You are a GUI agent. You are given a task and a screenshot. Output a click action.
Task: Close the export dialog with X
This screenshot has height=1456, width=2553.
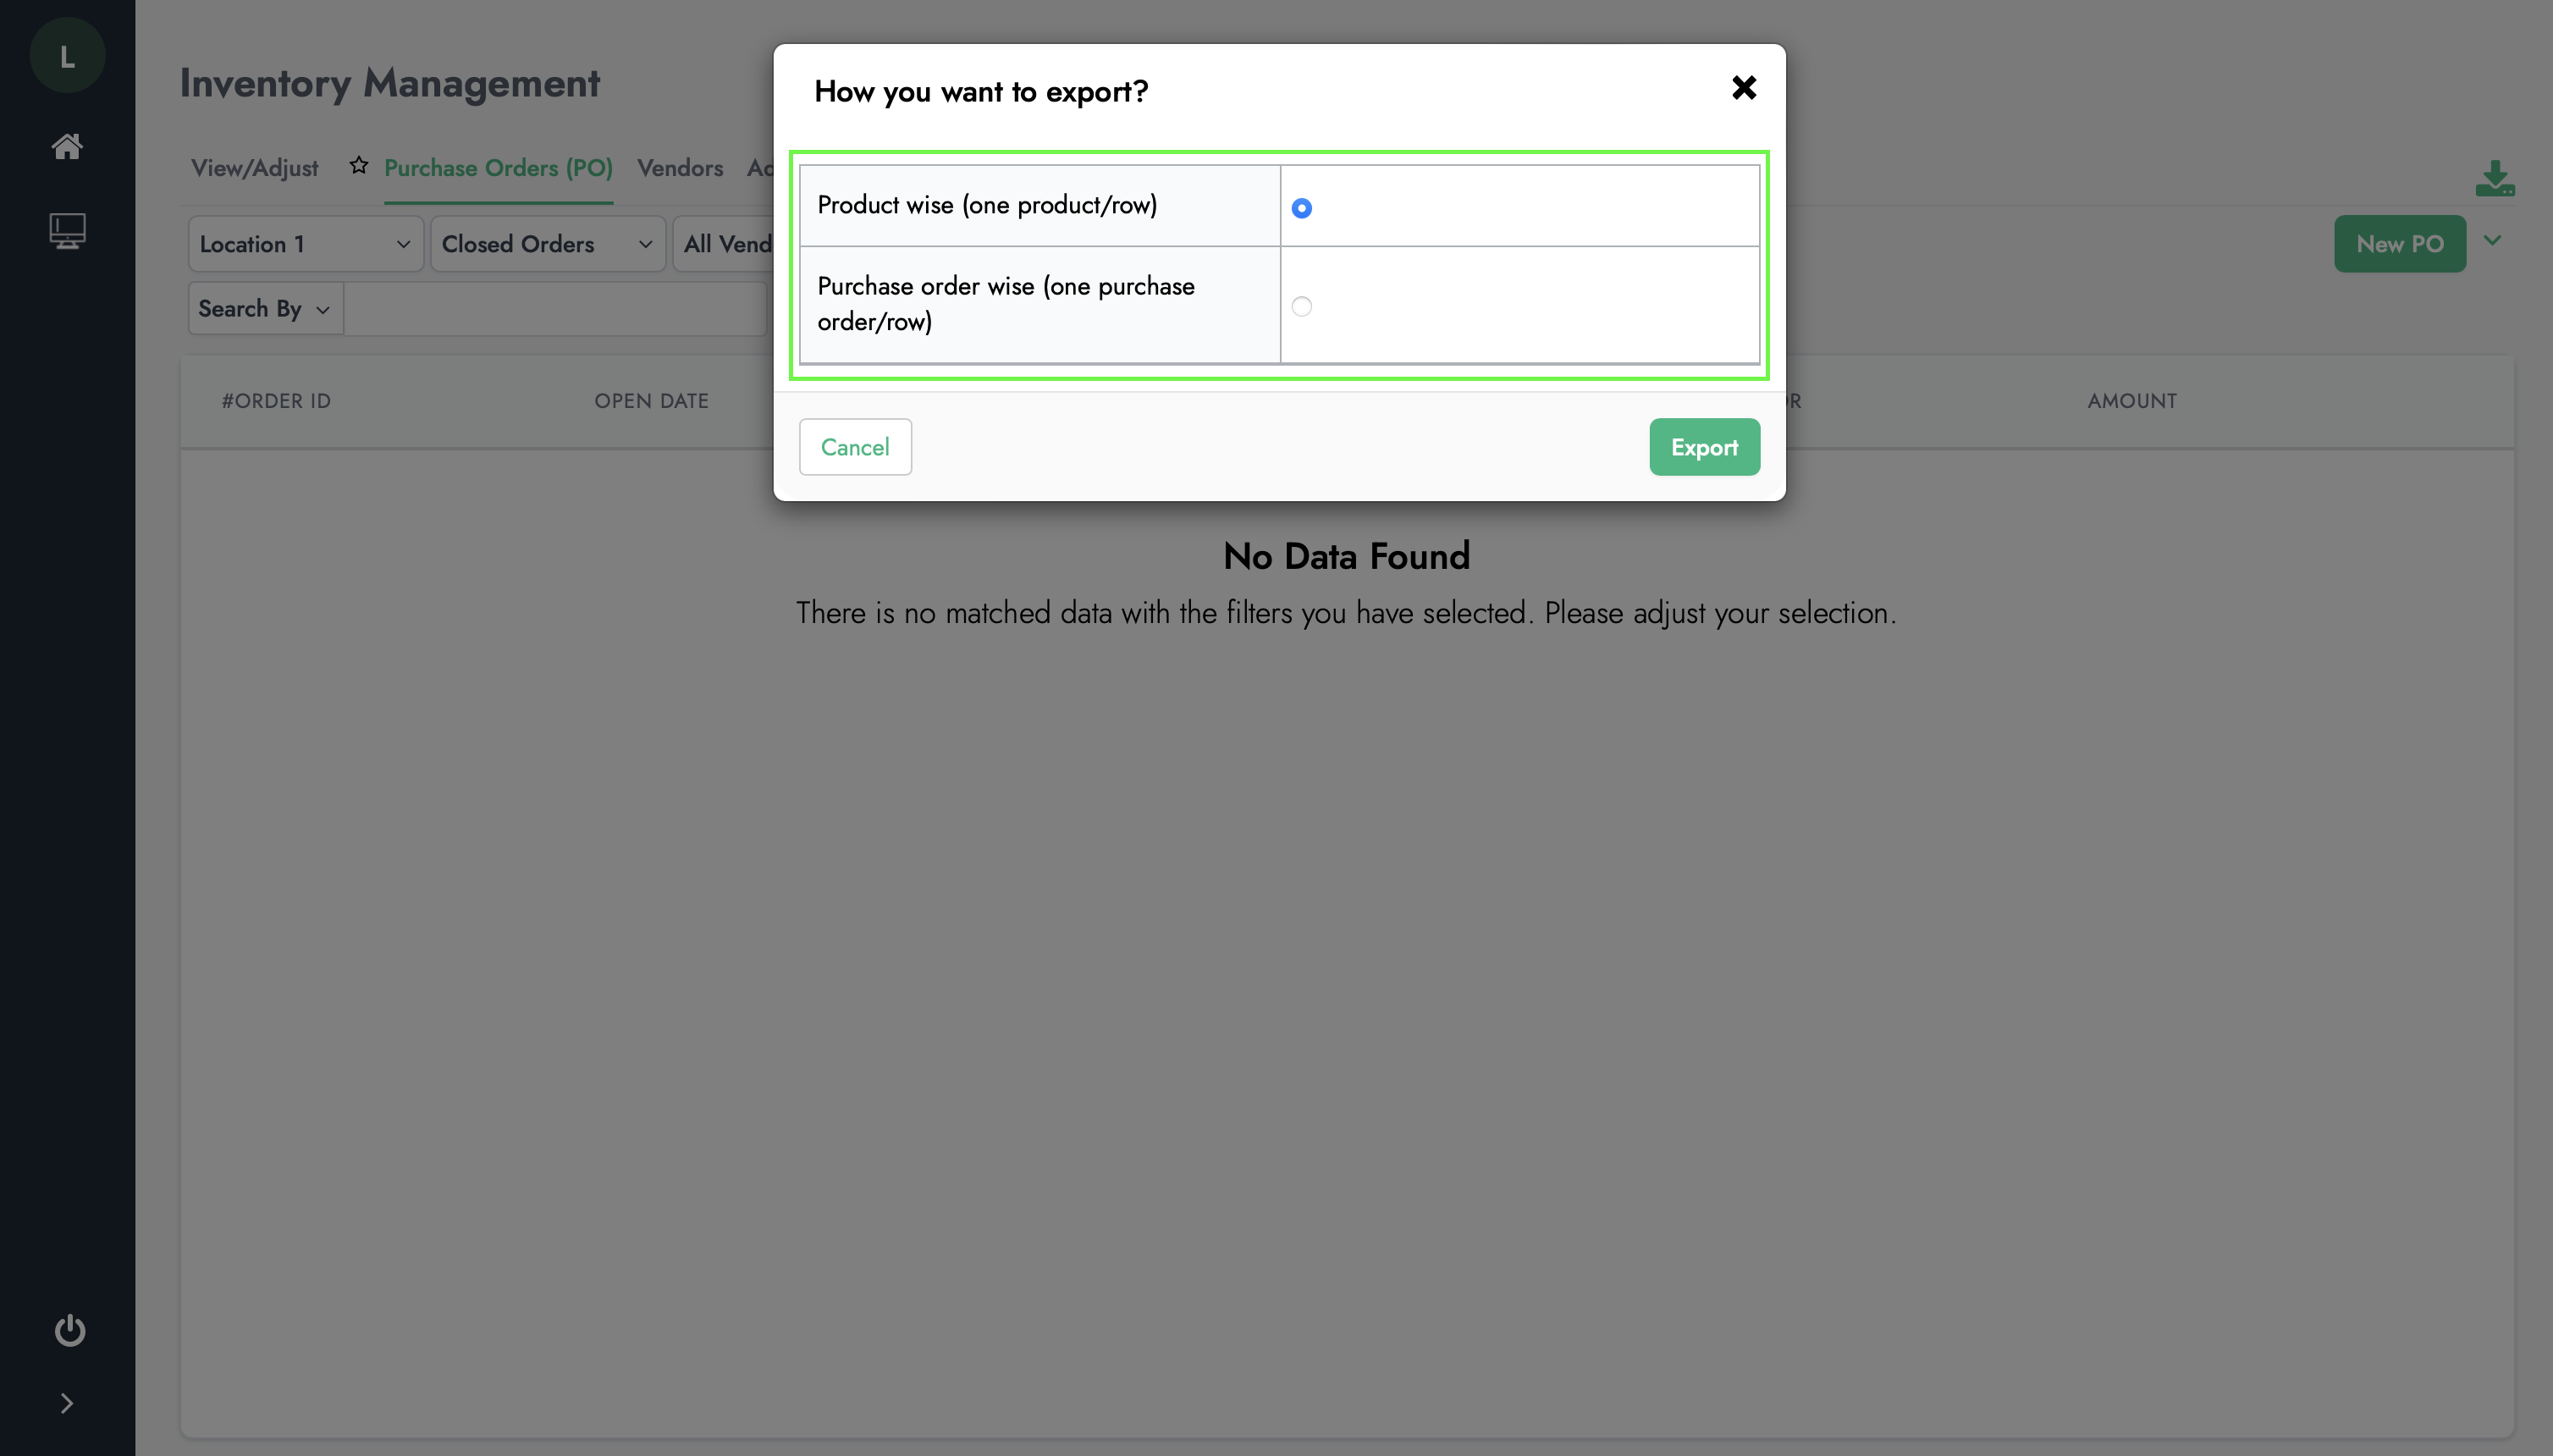click(1743, 88)
